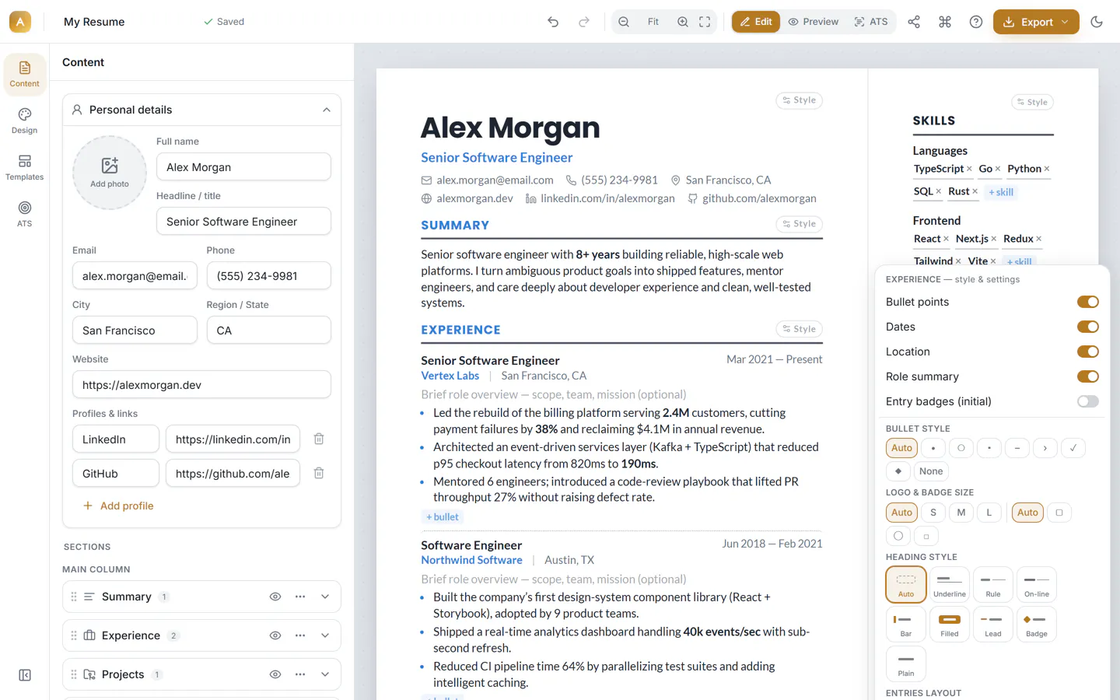Open the Design tab in the sidebar
This screenshot has width=1120, height=700.
(25, 121)
